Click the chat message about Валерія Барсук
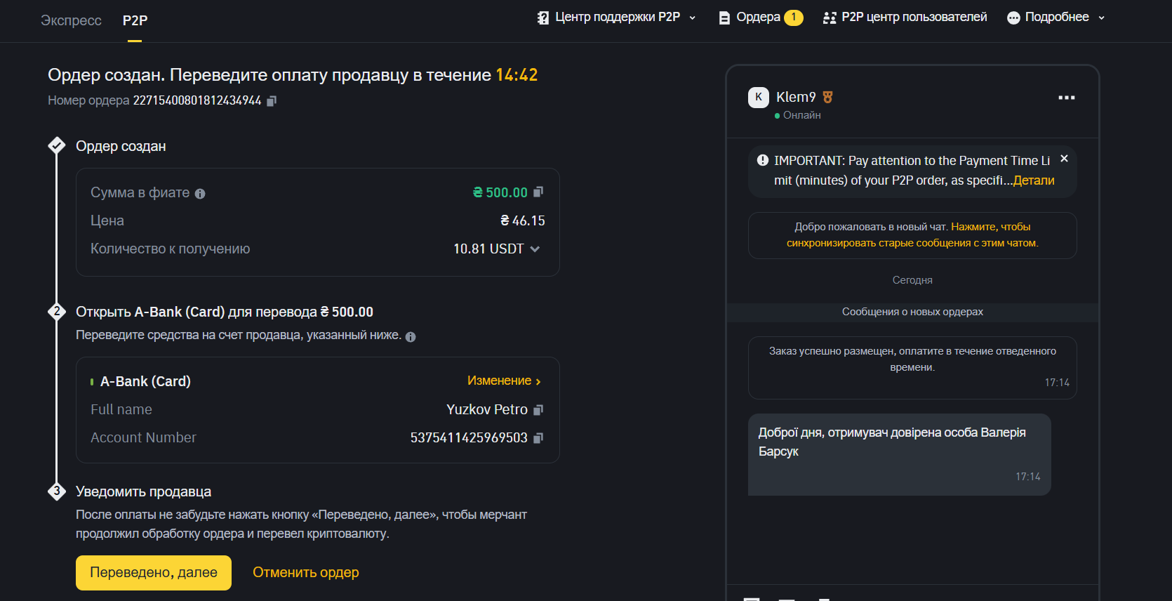The image size is (1172, 601). pyautogui.click(x=900, y=454)
